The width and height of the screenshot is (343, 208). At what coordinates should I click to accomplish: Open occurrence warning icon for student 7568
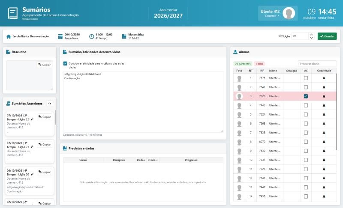click(x=324, y=124)
